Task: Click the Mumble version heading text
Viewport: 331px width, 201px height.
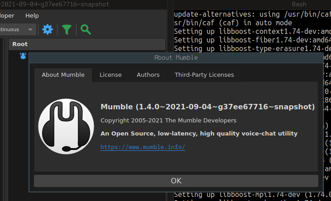Action: (208, 107)
